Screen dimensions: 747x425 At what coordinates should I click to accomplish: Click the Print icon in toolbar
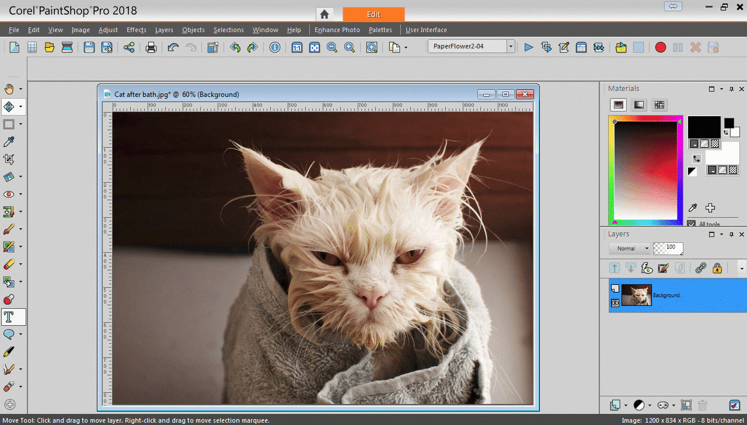click(151, 47)
